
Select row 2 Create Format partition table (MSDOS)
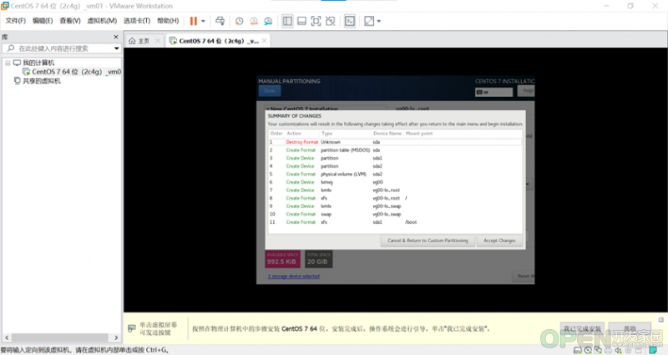coord(395,150)
